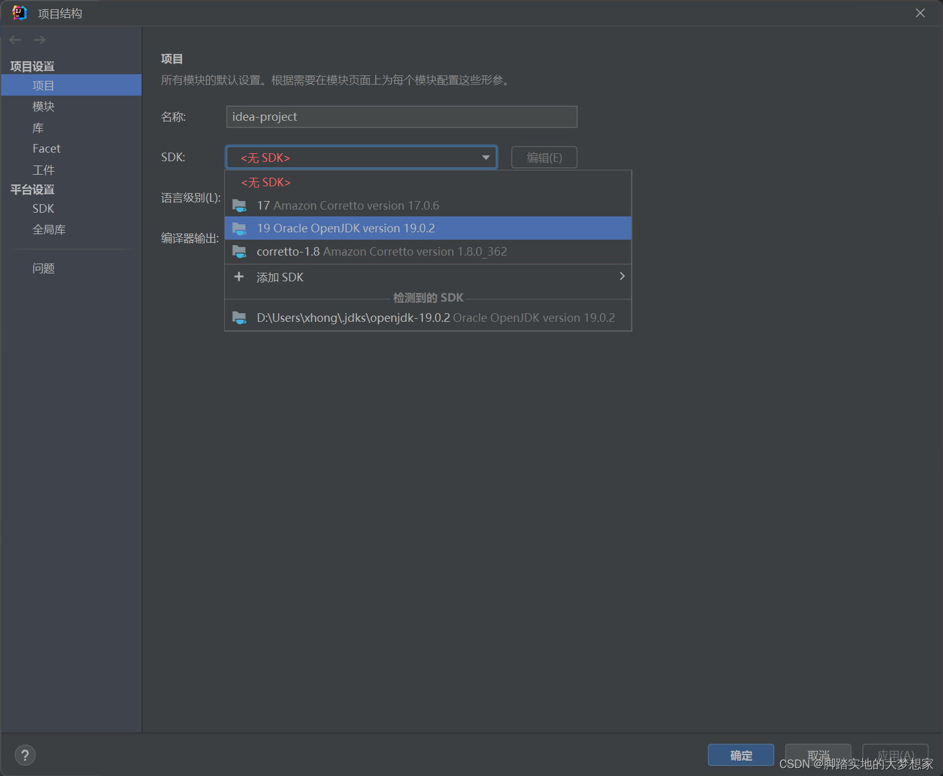Open the 添加 SDK menu entry
The image size is (943, 776).
(x=428, y=277)
